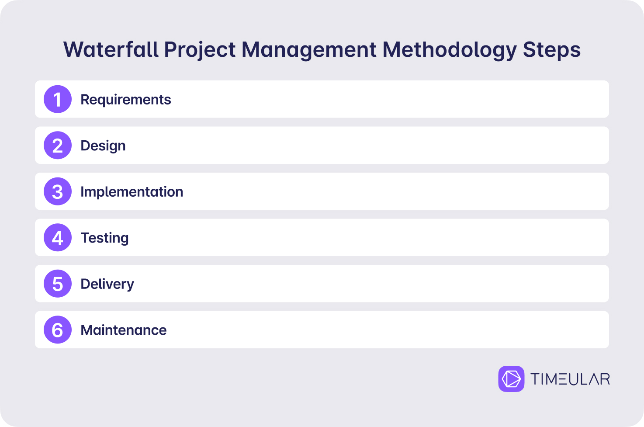Image resolution: width=644 pixels, height=427 pixels.
Task: Click the TIMEULAR brand wordmark
Action: [570, 379]
